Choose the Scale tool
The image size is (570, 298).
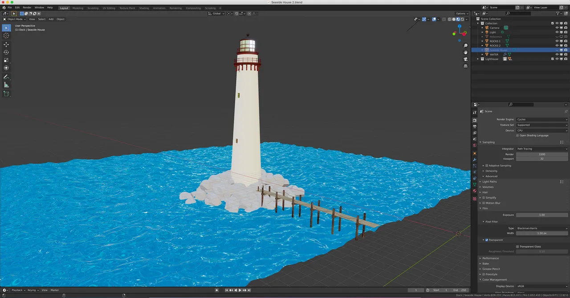pyautogui.click(x=6, y=60)
